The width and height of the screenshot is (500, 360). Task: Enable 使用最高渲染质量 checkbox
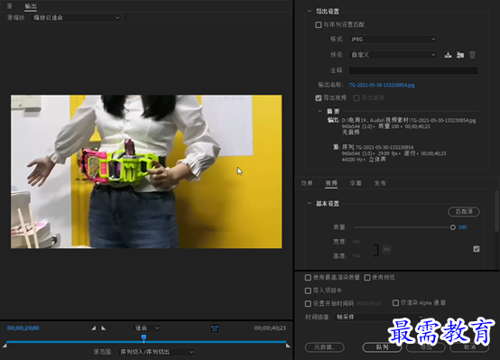[x=308, y=277]
